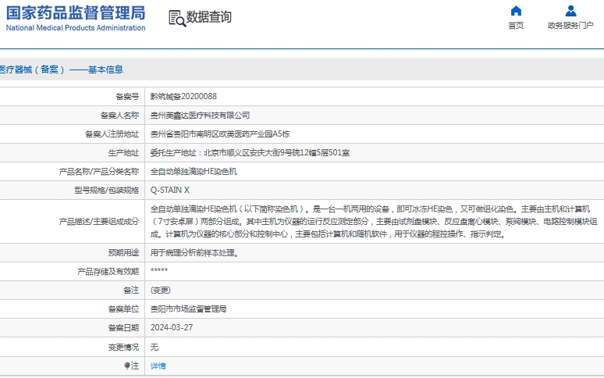Image resolution: width=604 pixels, height=378 pixels.
Task: Select filing unit 贵阳市市场监督管理局
Action: pos(188,309)
